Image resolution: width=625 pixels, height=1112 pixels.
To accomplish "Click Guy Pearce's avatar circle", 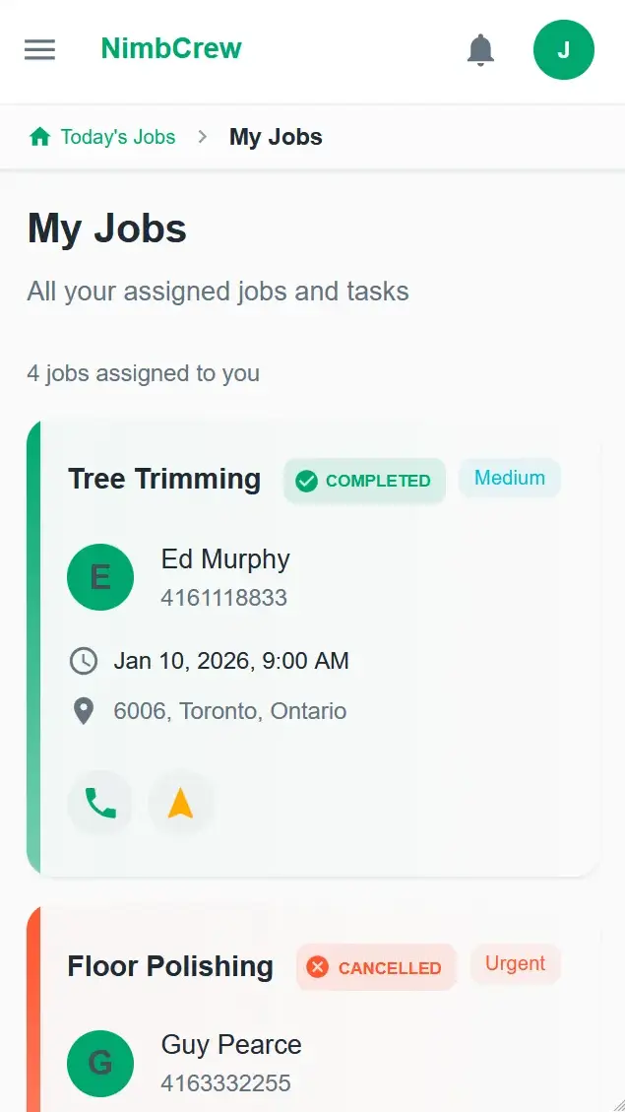I will (x=100, y=1064).
